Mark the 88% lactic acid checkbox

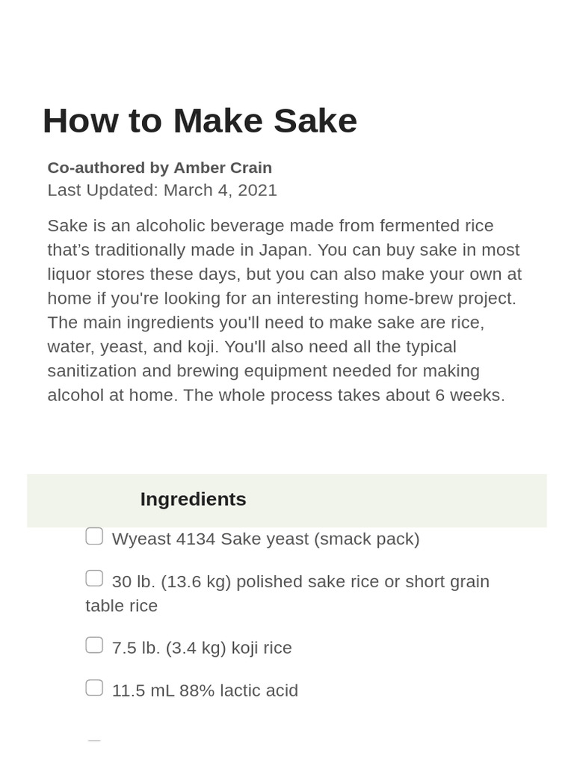[94, 687]
